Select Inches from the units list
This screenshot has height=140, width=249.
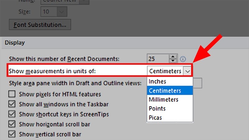pyautogui.click(x=157, y=82)
